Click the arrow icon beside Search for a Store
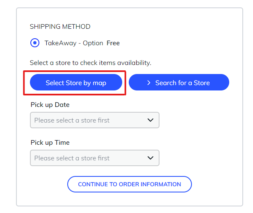The width and height of the screenshot is (253, 213). [149, 83]
